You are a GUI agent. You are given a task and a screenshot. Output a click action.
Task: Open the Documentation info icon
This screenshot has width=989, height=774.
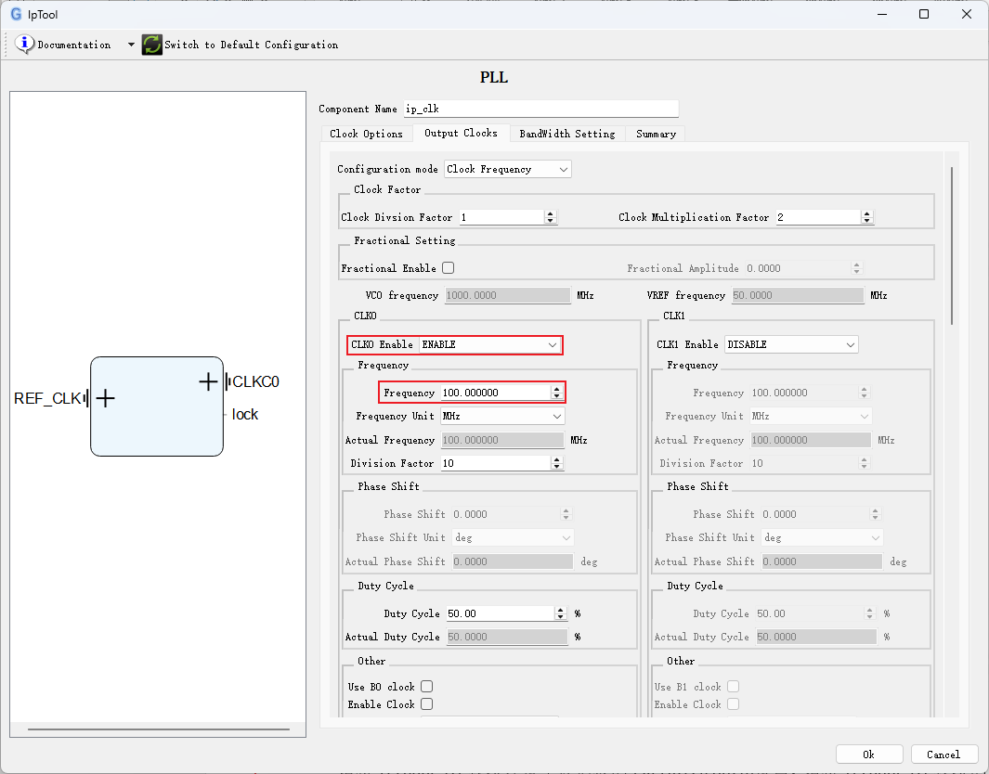pyautogui.click(x=24, y=45)
